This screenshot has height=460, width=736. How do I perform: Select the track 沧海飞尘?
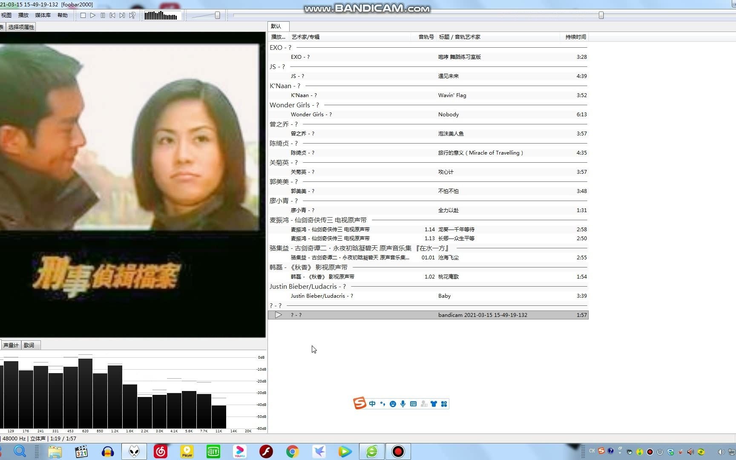[428, 258]
